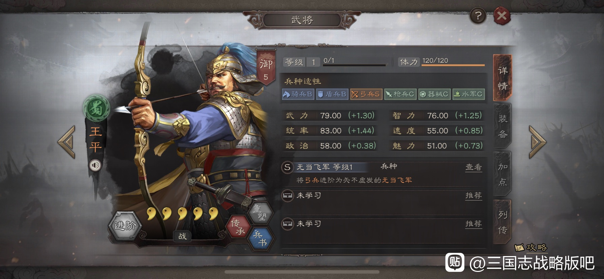604x279 pixels.
Task: Select the 弓兵S troop aptitude badge
Action: 366,94
